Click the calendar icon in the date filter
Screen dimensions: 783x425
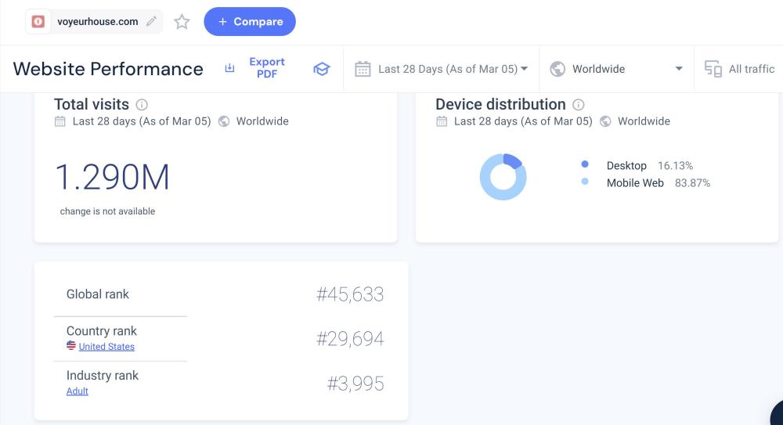(363, 69)
